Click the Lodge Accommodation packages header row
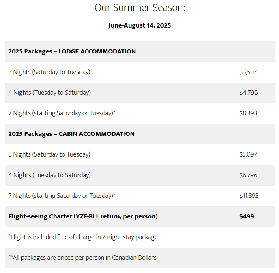 click(x=72, y=51)
